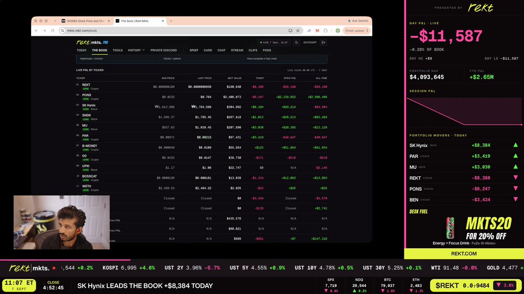Click the browser forward arrow
The height and width of the screenshot is (294, 524).
click(45, 30)
